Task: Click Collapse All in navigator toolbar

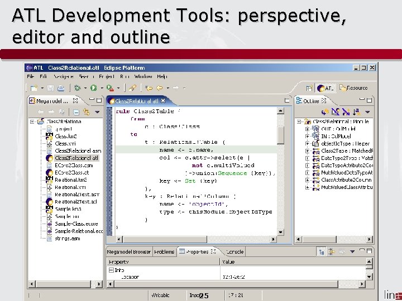Action: pos(76,112)
